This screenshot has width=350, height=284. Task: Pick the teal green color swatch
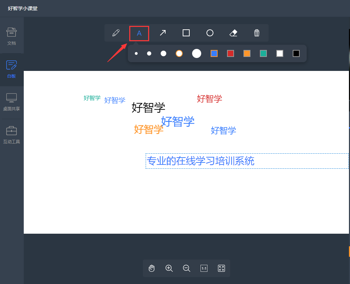pyautogui.click(x=263, y=53)
